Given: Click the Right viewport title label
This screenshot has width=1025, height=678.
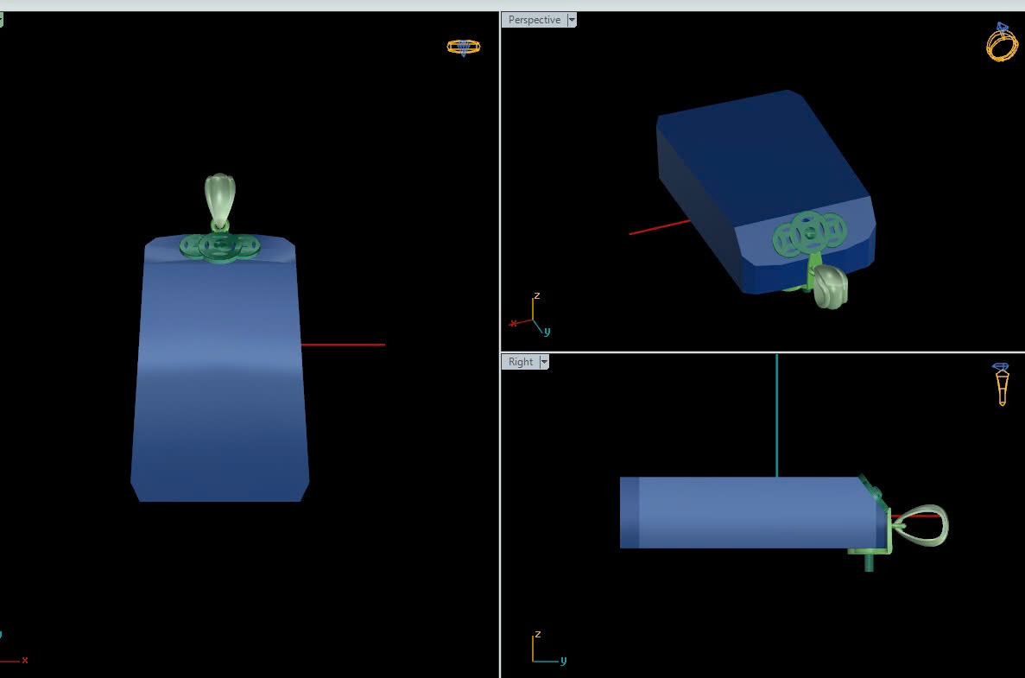Looking at the screenshot, I should tap(520, 362).
